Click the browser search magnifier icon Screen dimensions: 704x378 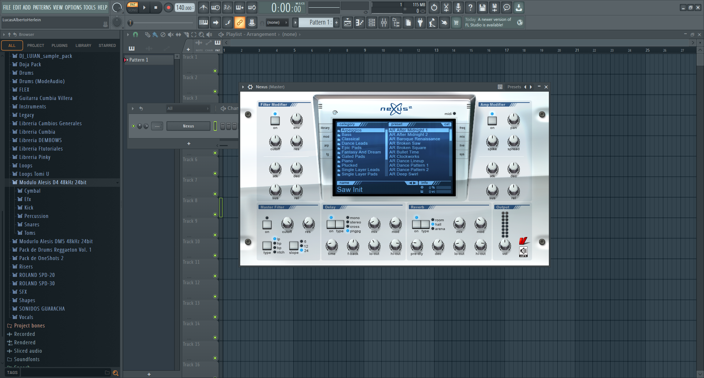point(115,373)
